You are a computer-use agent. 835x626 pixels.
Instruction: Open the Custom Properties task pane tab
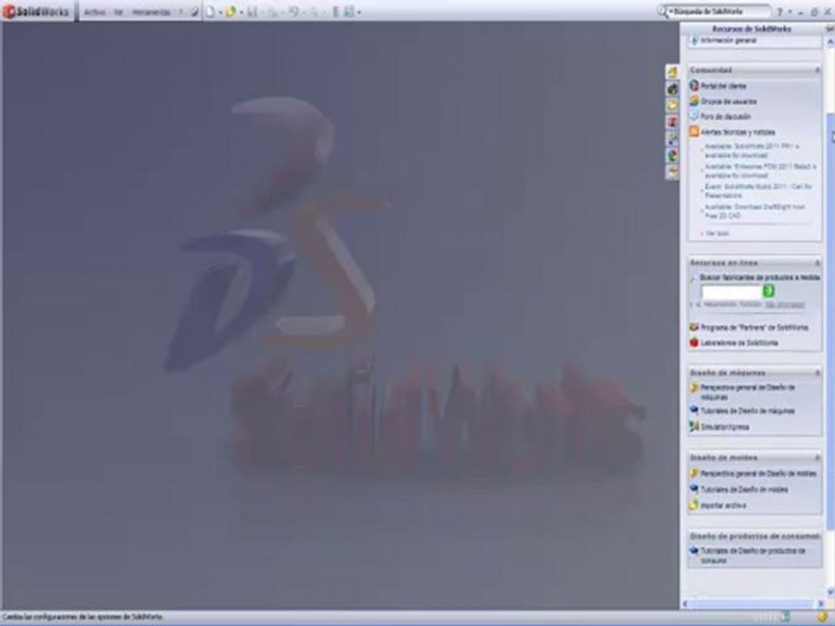(x=672, y=172)
